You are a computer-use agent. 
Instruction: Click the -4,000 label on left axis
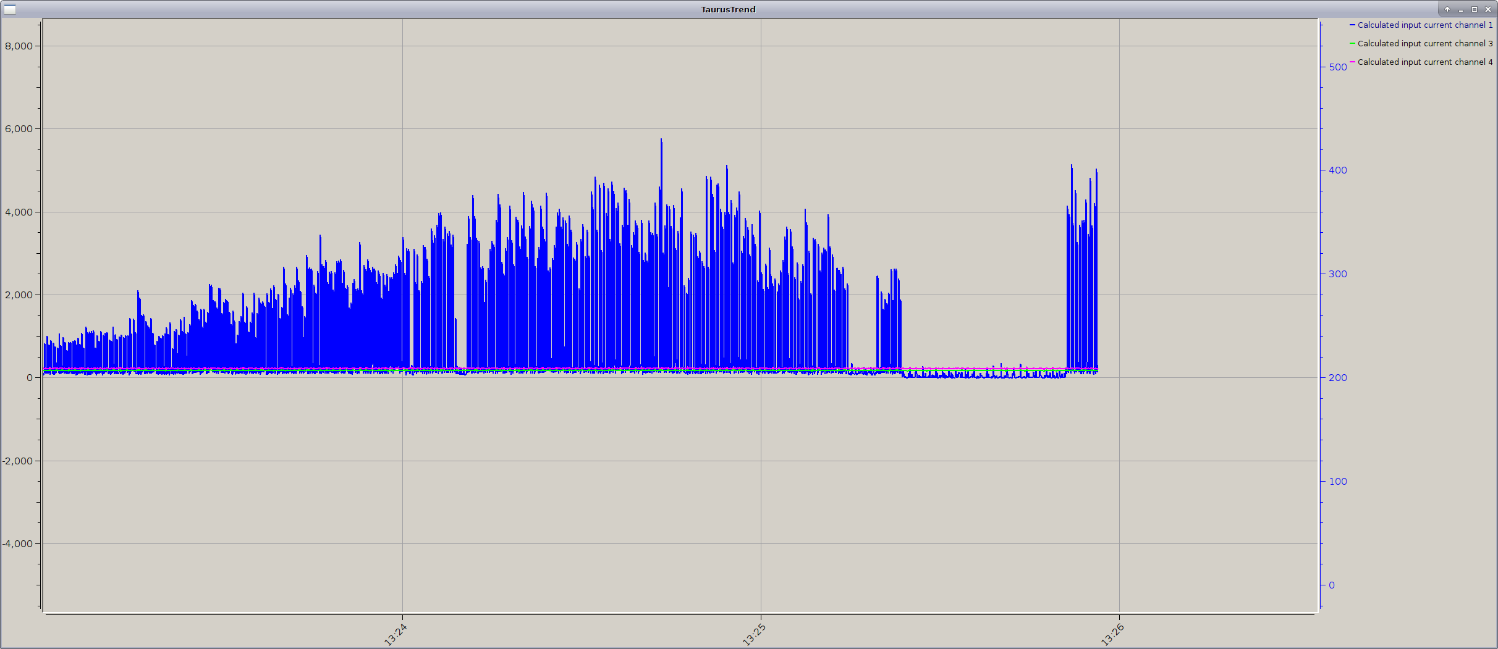[17, 544]
